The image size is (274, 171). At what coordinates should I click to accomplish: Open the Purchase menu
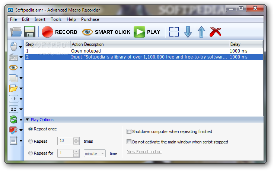[90, 19]
